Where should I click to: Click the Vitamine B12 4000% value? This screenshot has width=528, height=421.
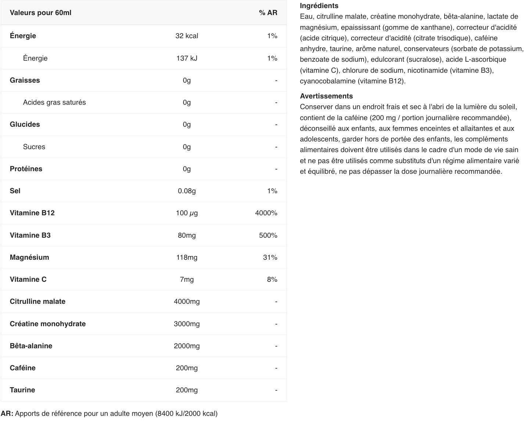coord(266,213)
